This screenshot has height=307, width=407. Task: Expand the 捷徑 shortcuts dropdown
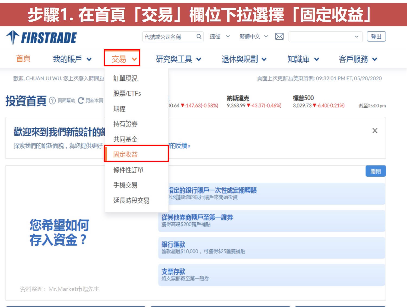click(220, 37)
